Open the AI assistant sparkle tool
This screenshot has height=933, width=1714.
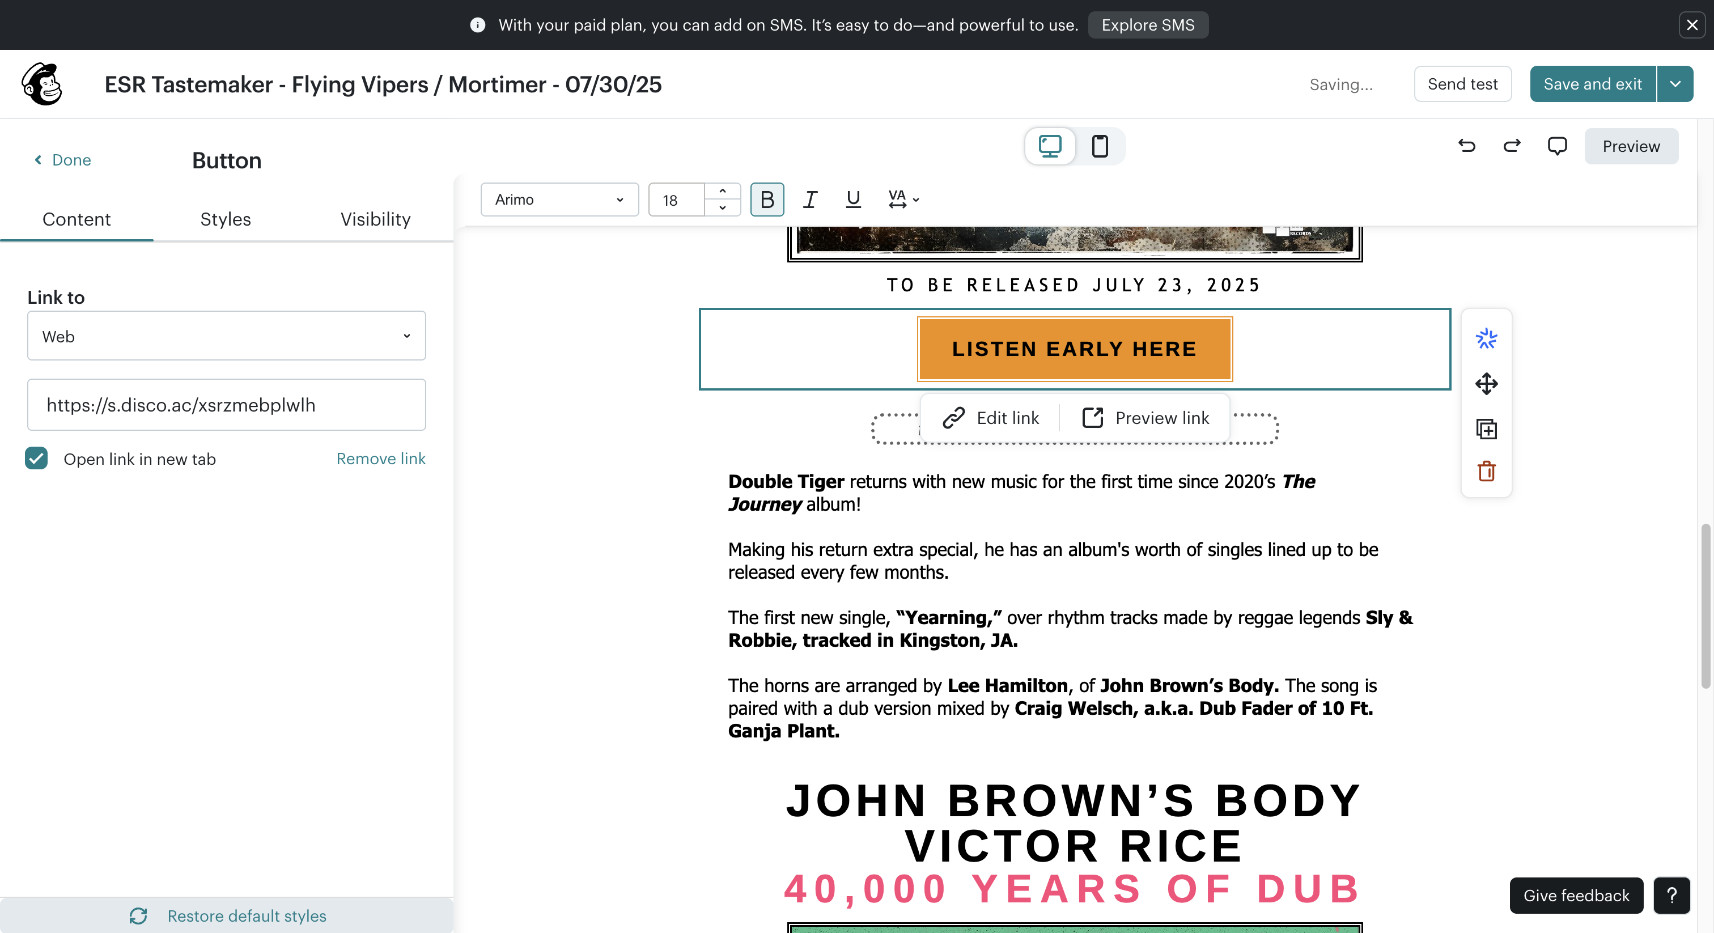pyautogui.click(x=1487, y=339)
